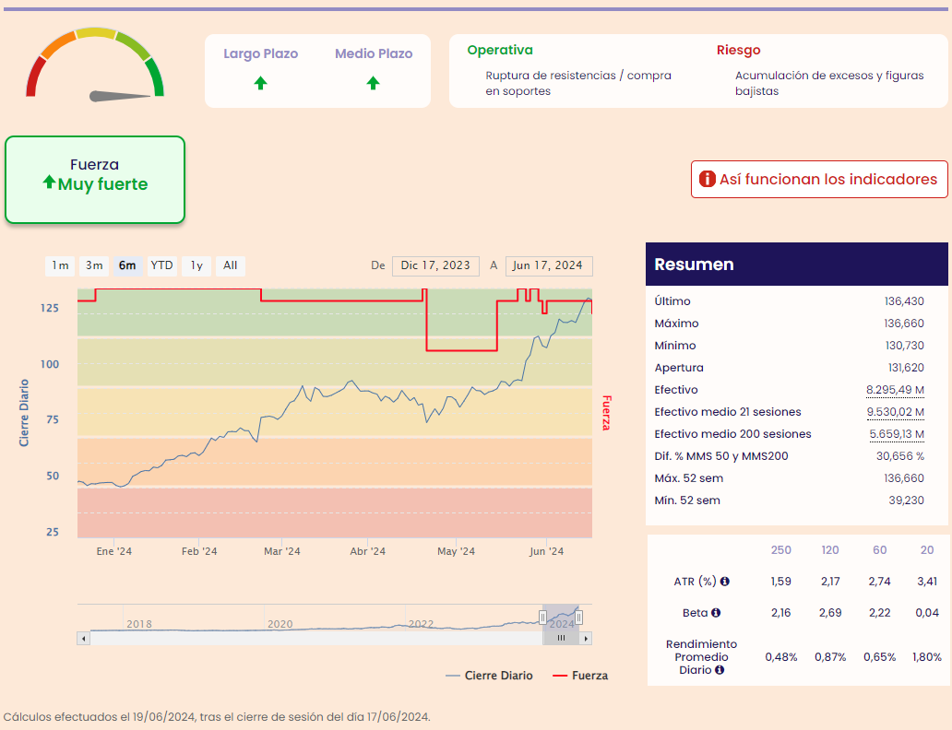Click the Último value 136,430
952x730 pixels.
tap(904, 301)
